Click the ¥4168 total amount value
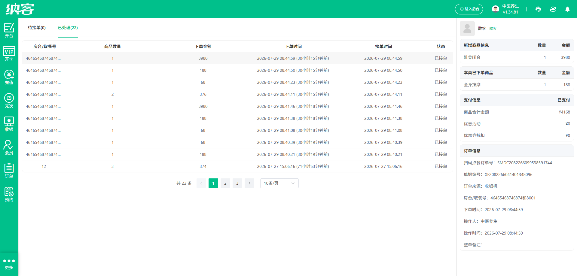This screenshot has height=276, width=577. (564, 112)
